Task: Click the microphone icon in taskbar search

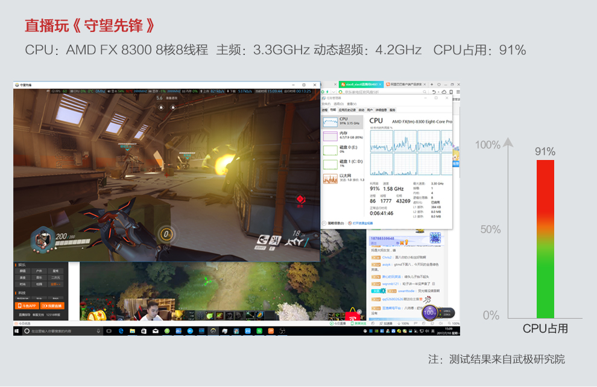Action: click(x=98, y=331)
